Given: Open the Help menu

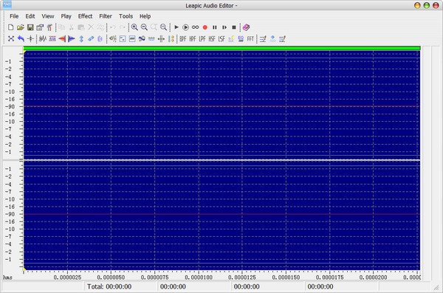Looking at the screenshot, I should click(x=145, y=16).
